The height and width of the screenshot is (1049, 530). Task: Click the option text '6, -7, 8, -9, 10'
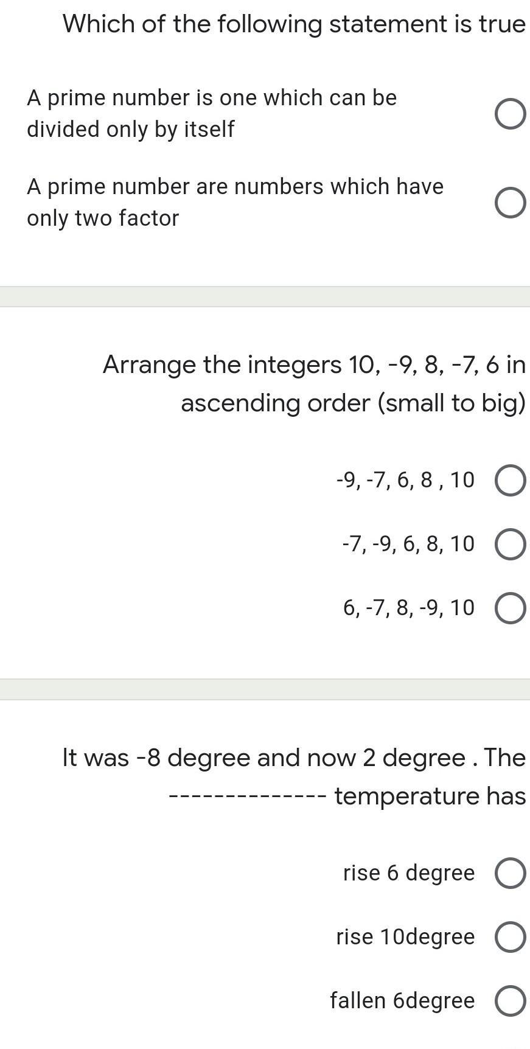pyautogui.click(x=408, y=607)
